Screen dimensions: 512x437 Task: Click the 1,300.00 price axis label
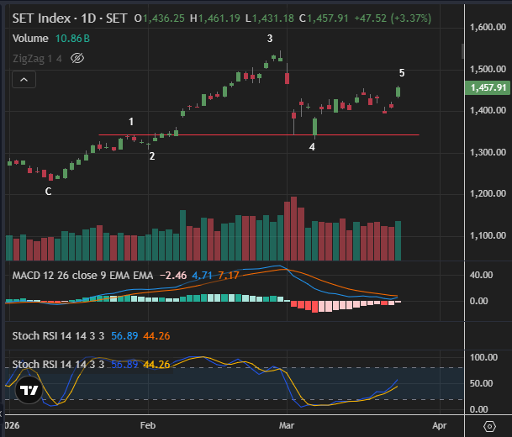488,152
